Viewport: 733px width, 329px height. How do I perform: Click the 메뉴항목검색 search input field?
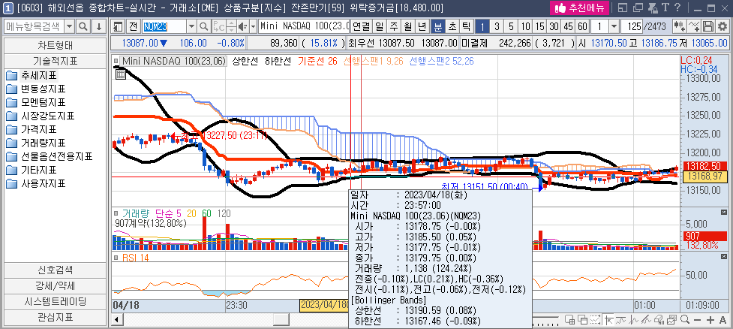(x=34, y=26)
